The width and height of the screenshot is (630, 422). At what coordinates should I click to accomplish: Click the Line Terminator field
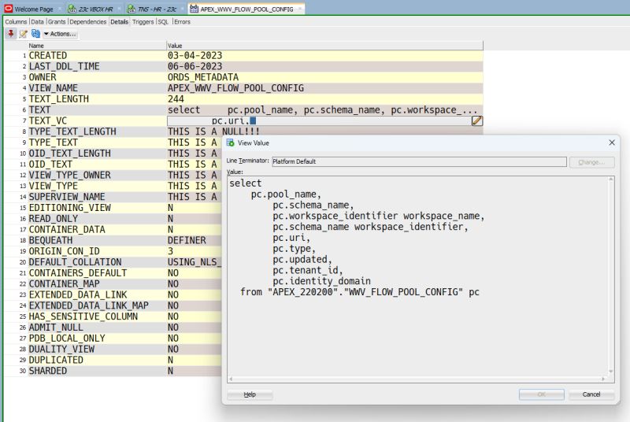pyautogui.click(x=419, y=161)
